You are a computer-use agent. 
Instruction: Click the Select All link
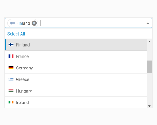click(16, 34)
